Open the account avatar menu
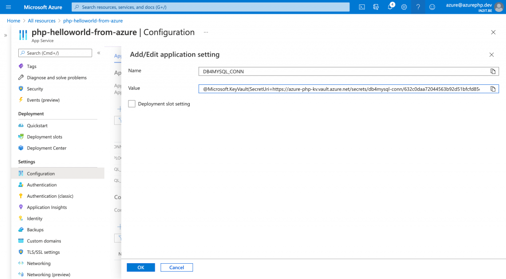Viewport: 506px width, 279px height. (x=499, y=7)
